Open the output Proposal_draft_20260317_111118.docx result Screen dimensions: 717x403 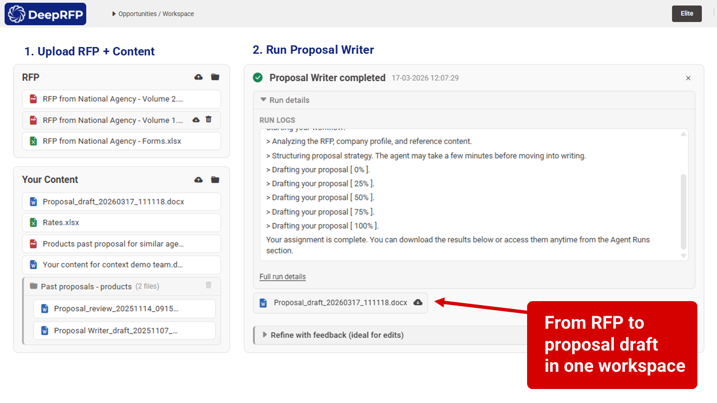(x=341, y=303)
